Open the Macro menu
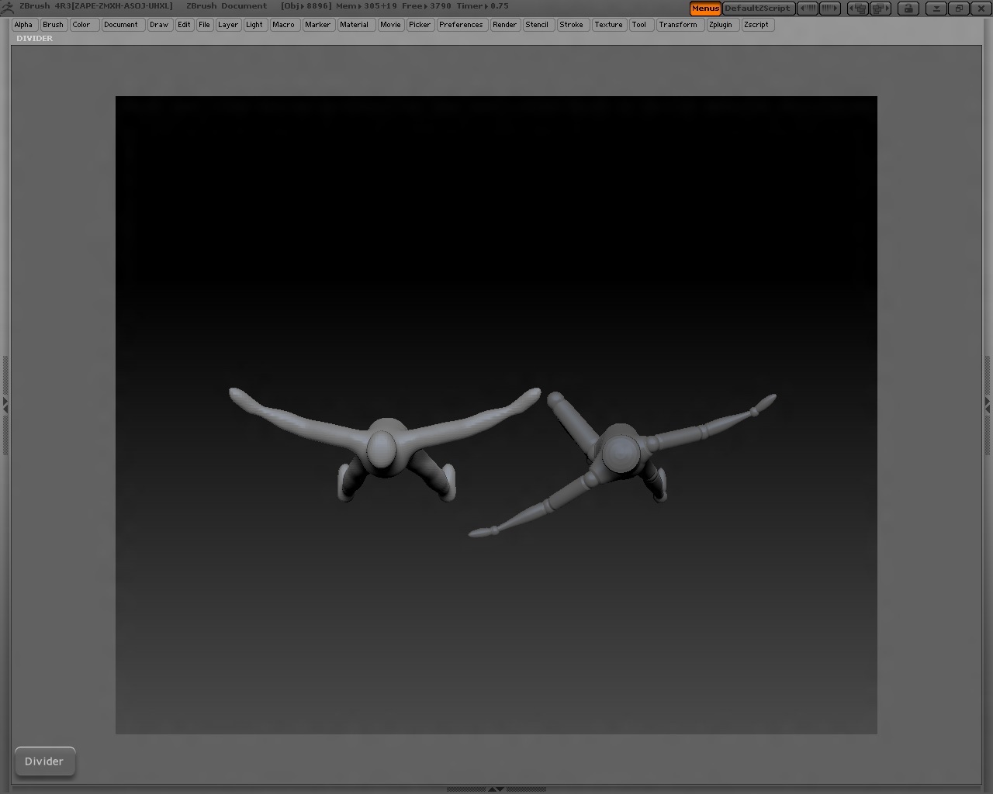The image size is (993, 794). pyautogui.click(x=284, y=25)
